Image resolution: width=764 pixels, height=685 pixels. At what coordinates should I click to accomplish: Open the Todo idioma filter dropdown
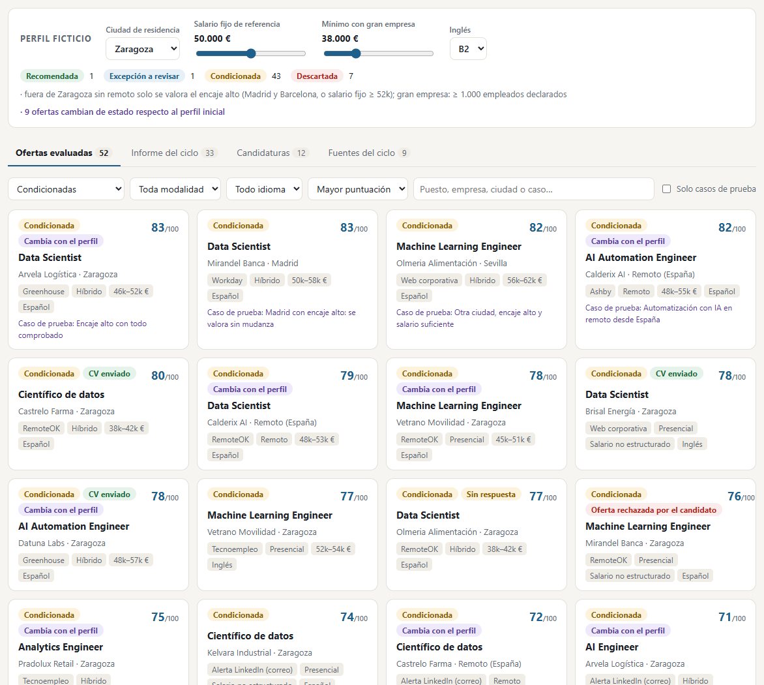click(x=264, y=189)
